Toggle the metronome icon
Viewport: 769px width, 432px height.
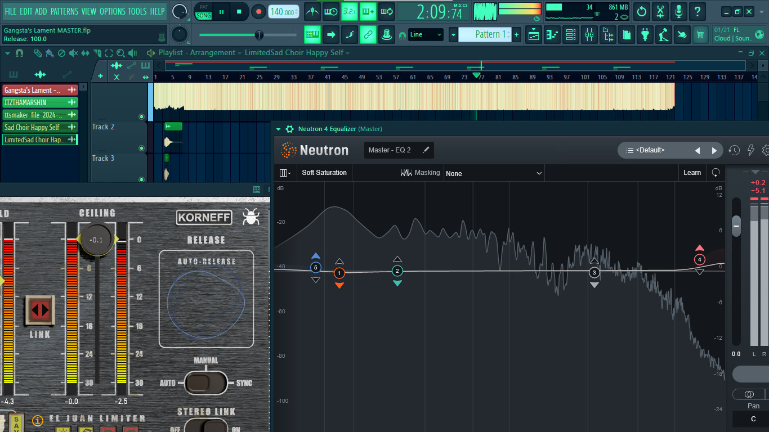click(x=312, y=11)
